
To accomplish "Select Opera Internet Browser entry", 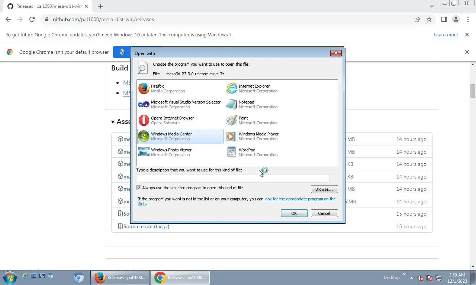I will 180,120.
